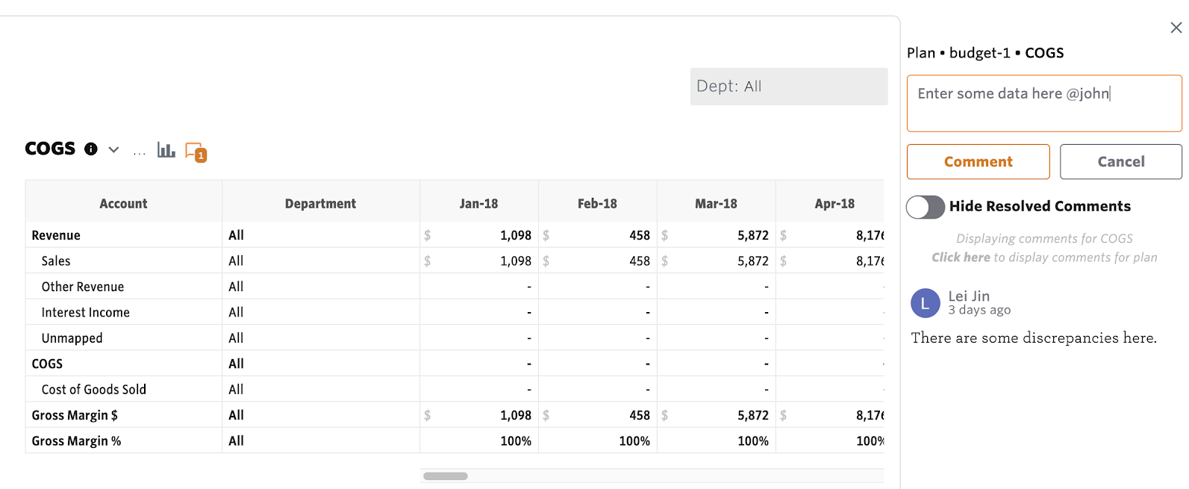The width and height of the screenshot is (1189, 489).
Task: Click into the comment text field
Action: [1043, 103]
